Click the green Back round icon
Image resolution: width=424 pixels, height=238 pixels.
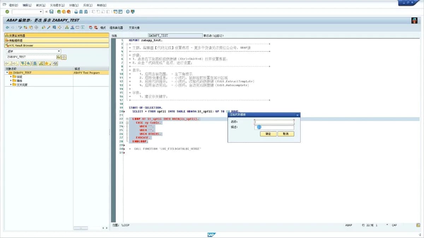point(59,12)
